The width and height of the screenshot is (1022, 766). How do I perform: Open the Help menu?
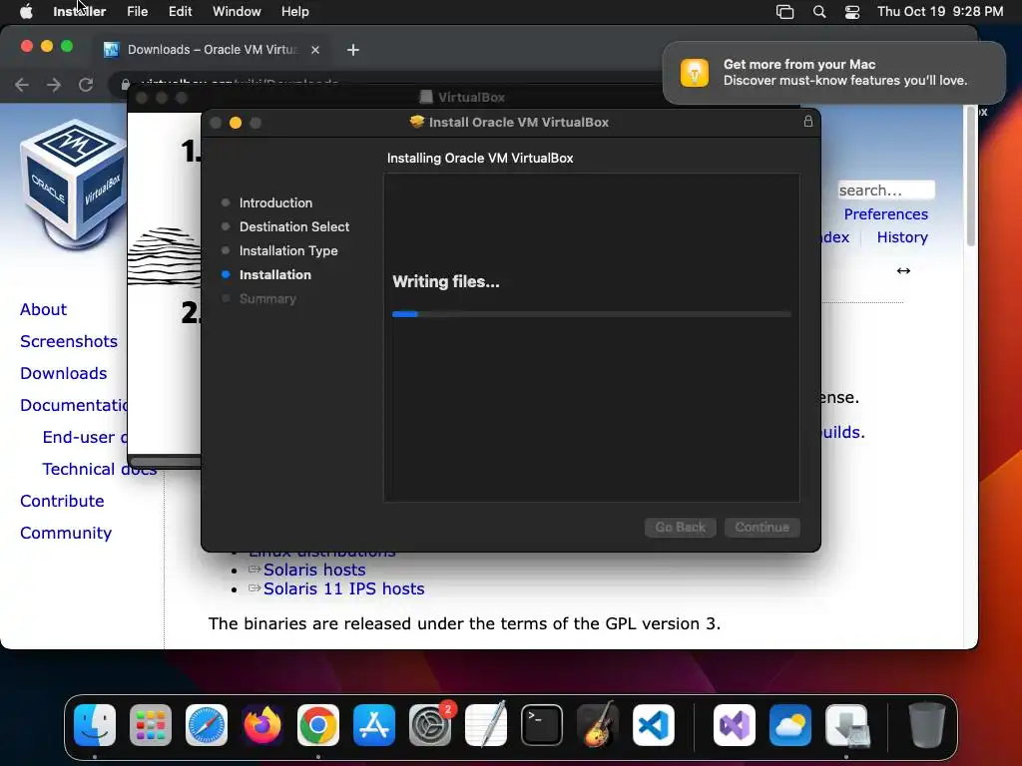[x=295, y=12]
